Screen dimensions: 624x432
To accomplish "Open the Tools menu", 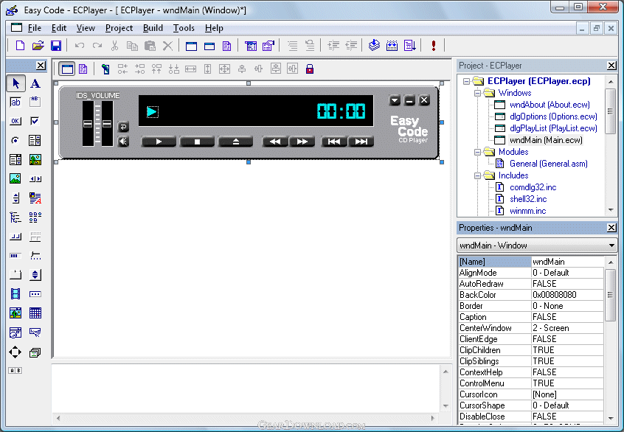I will coord(184,28).
